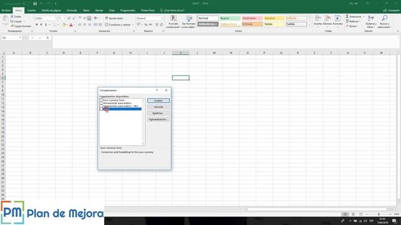Viewport: 401px width, 225px height.
Task: Click in the formula bar field
Action: [x=225, y=42]
